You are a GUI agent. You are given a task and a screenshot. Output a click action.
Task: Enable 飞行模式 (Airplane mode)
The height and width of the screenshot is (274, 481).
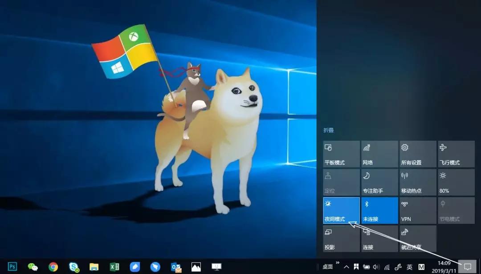[456, 153]
